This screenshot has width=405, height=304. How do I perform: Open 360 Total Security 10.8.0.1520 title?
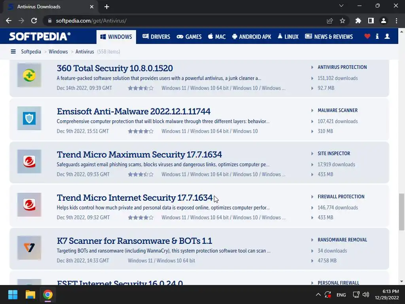click(115, 68)
